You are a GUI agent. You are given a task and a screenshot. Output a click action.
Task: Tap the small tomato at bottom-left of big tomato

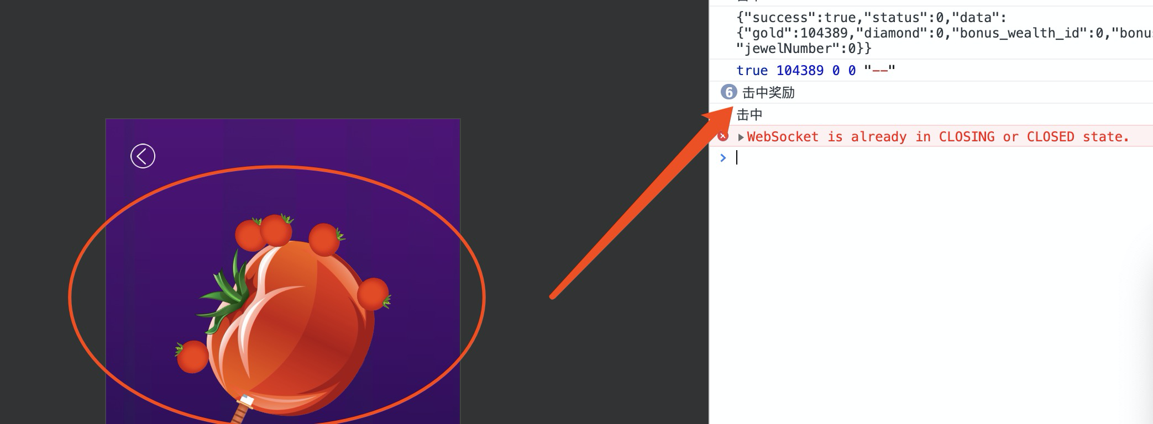tap(192, 357)
